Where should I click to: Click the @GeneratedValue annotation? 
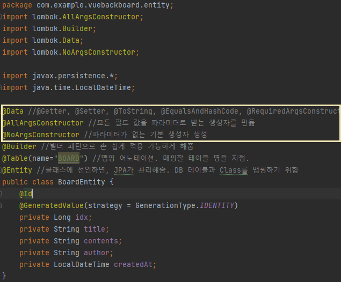click(x=52, y=205)
